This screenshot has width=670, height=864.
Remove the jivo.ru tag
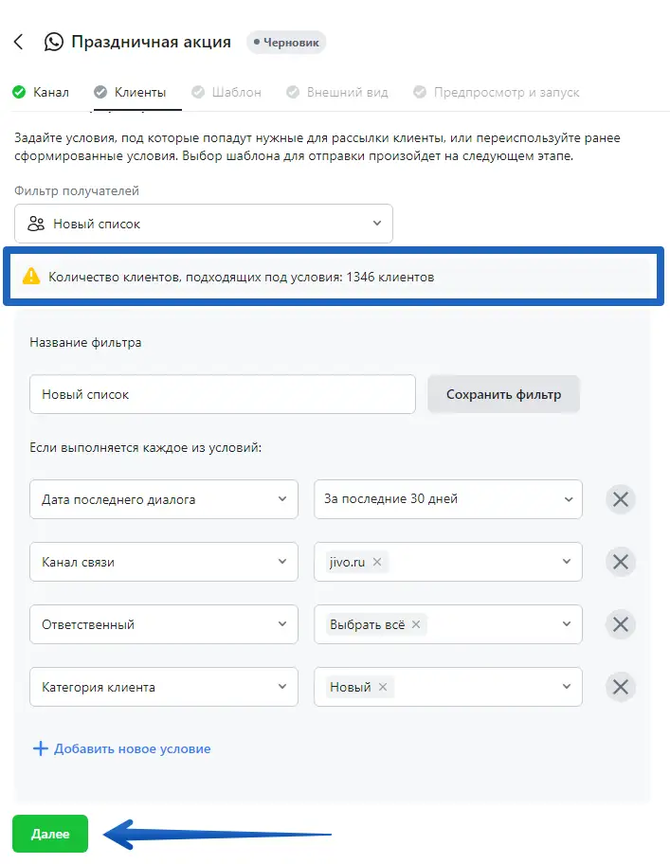[x=377, y=562]
